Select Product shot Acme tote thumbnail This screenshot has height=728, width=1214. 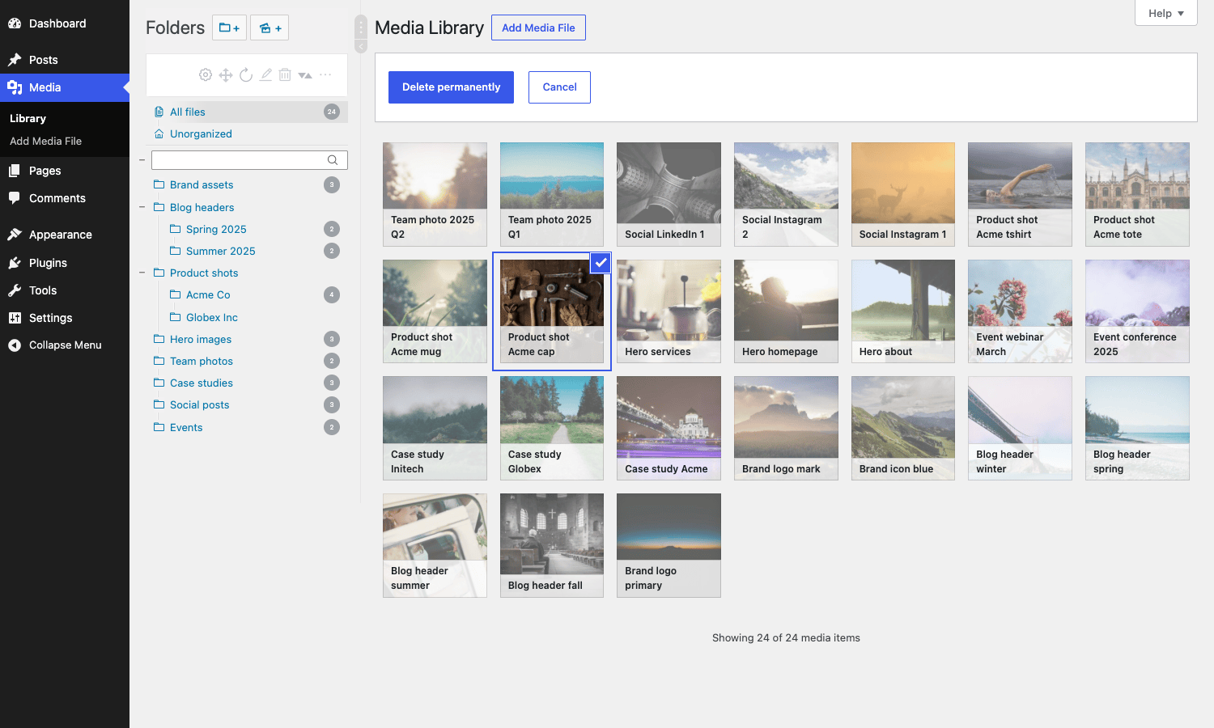pyautogui.click(x=1137, y=194)
